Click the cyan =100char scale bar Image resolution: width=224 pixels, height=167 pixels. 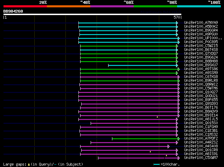pos(156,165)
